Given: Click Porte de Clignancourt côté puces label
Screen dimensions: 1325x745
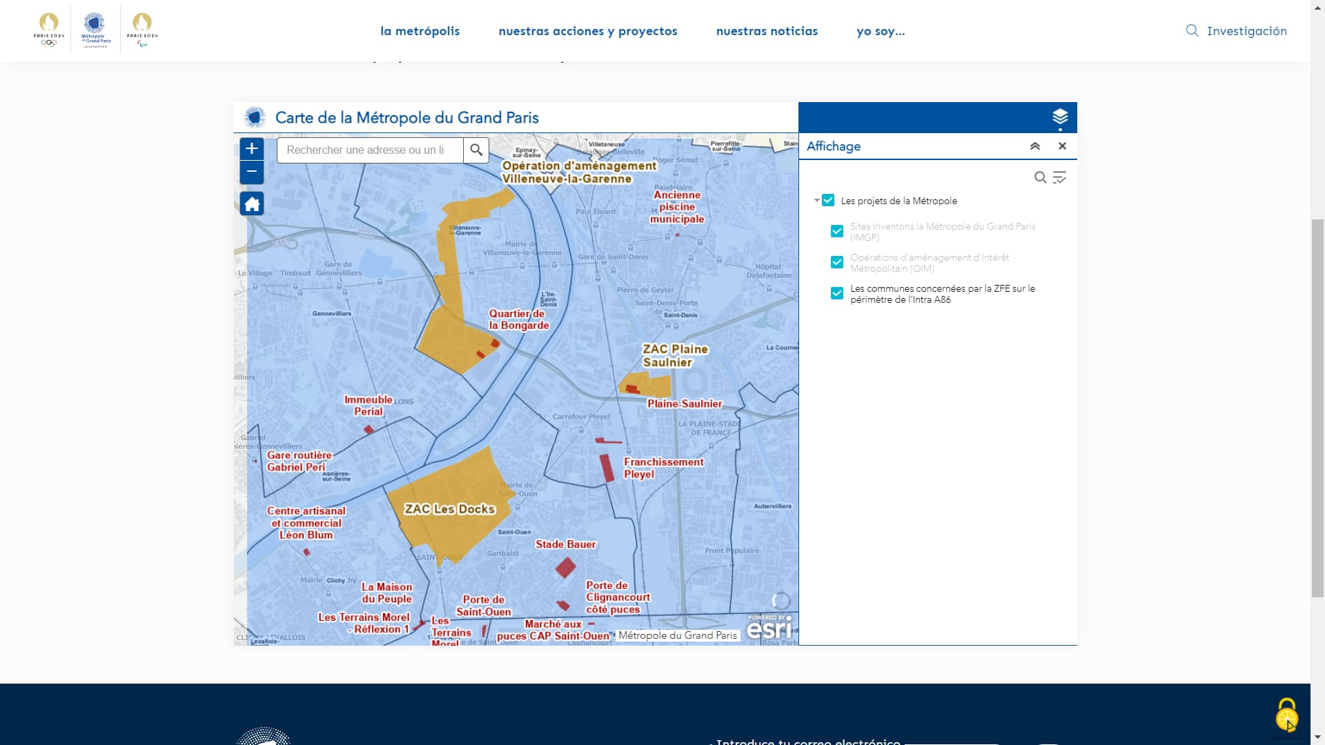Looking at the screenshot, I should 618,597.
